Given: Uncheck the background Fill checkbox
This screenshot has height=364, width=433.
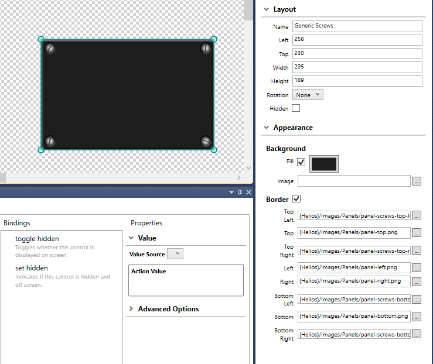Looking at the screenshot, I should pyautogui.click(x=301, y=162).
